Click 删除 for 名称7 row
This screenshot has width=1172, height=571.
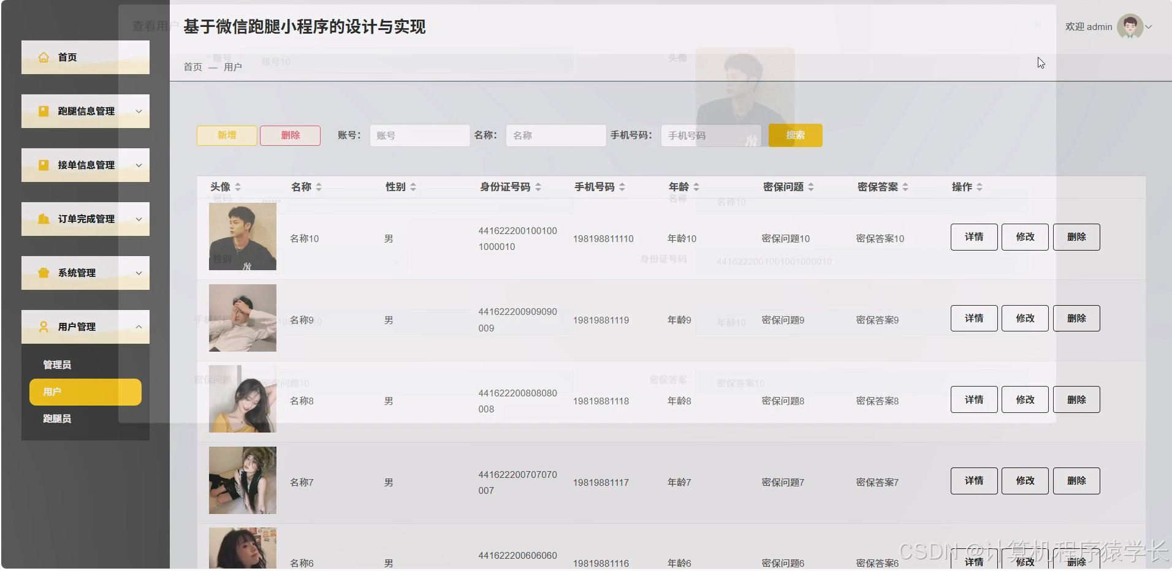click(1076, 481)
